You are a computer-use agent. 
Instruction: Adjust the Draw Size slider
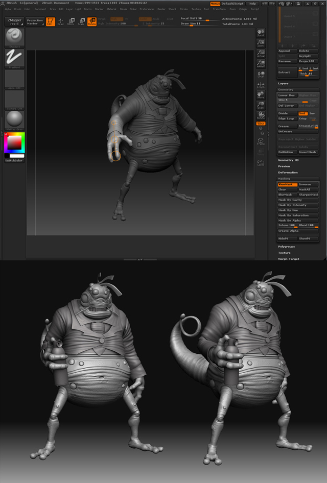click(x=198, y=23)
